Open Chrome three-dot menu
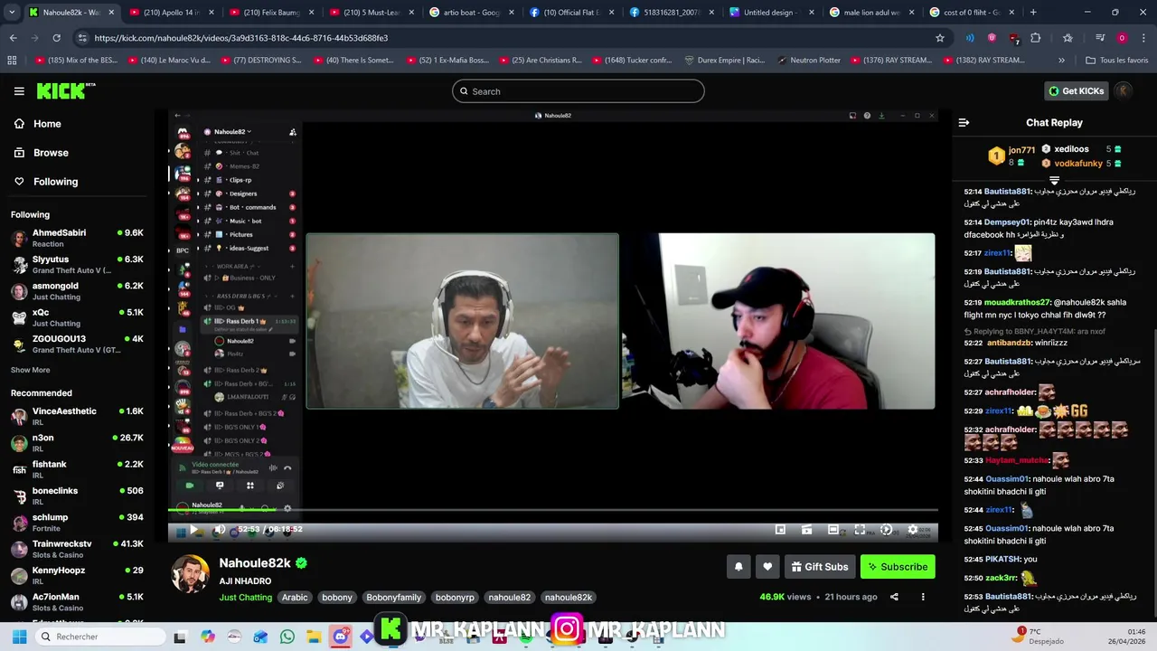Image resolution: width=1157 pixels, height=651 pixels. click(1143, 38)
